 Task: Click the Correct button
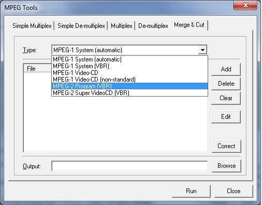pyautogui.click(x=226, y=146)
